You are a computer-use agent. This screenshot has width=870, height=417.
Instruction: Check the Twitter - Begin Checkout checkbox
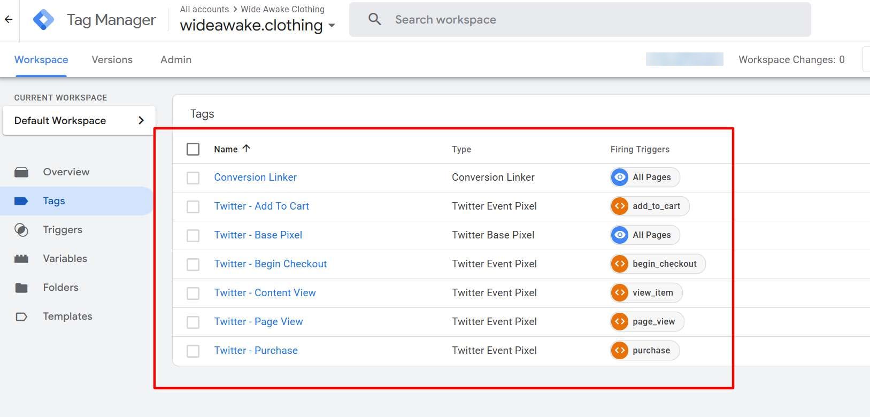pos(193,264)
